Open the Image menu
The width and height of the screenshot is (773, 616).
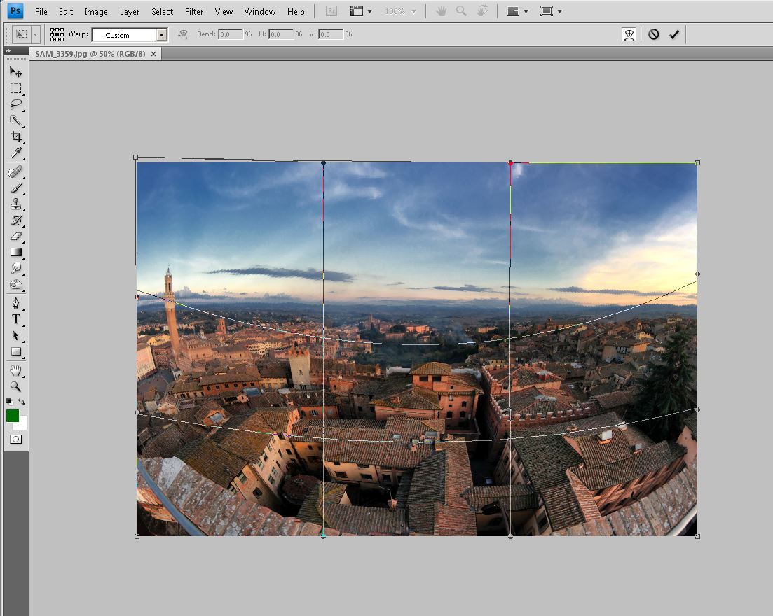(x=96, y=11)
